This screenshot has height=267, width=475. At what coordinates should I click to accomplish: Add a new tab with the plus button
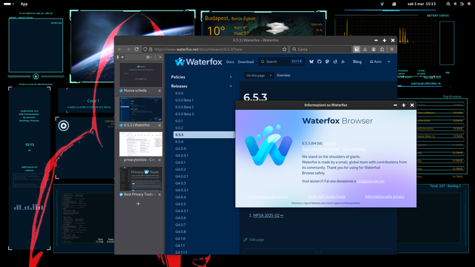click(x=138, y=204)
